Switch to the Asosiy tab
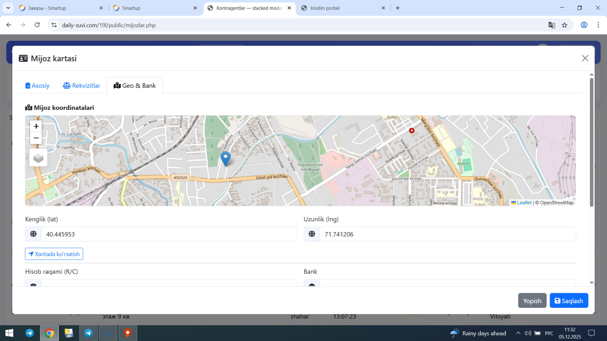The width and height of the screenshot is (607, 341). point(37,86)
